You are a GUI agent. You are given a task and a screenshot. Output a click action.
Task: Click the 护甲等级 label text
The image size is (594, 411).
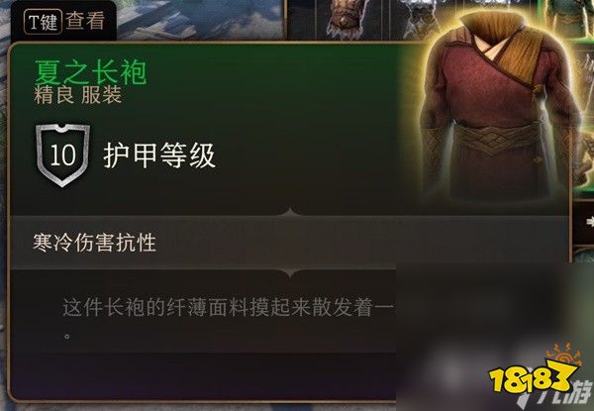(x=159, y=155)
